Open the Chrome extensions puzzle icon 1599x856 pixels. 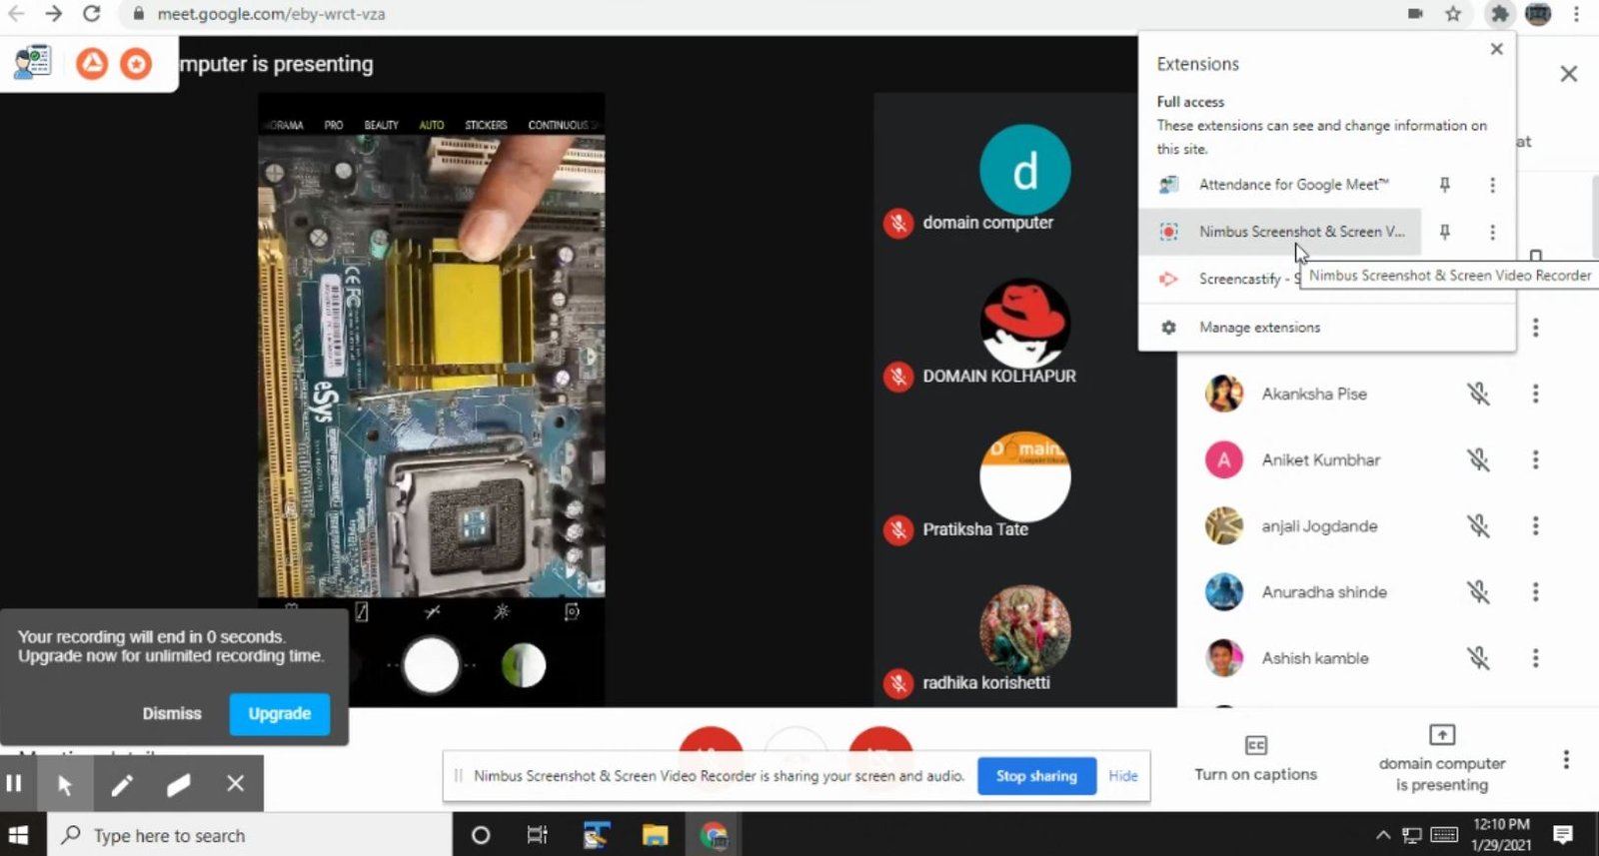1498,14
